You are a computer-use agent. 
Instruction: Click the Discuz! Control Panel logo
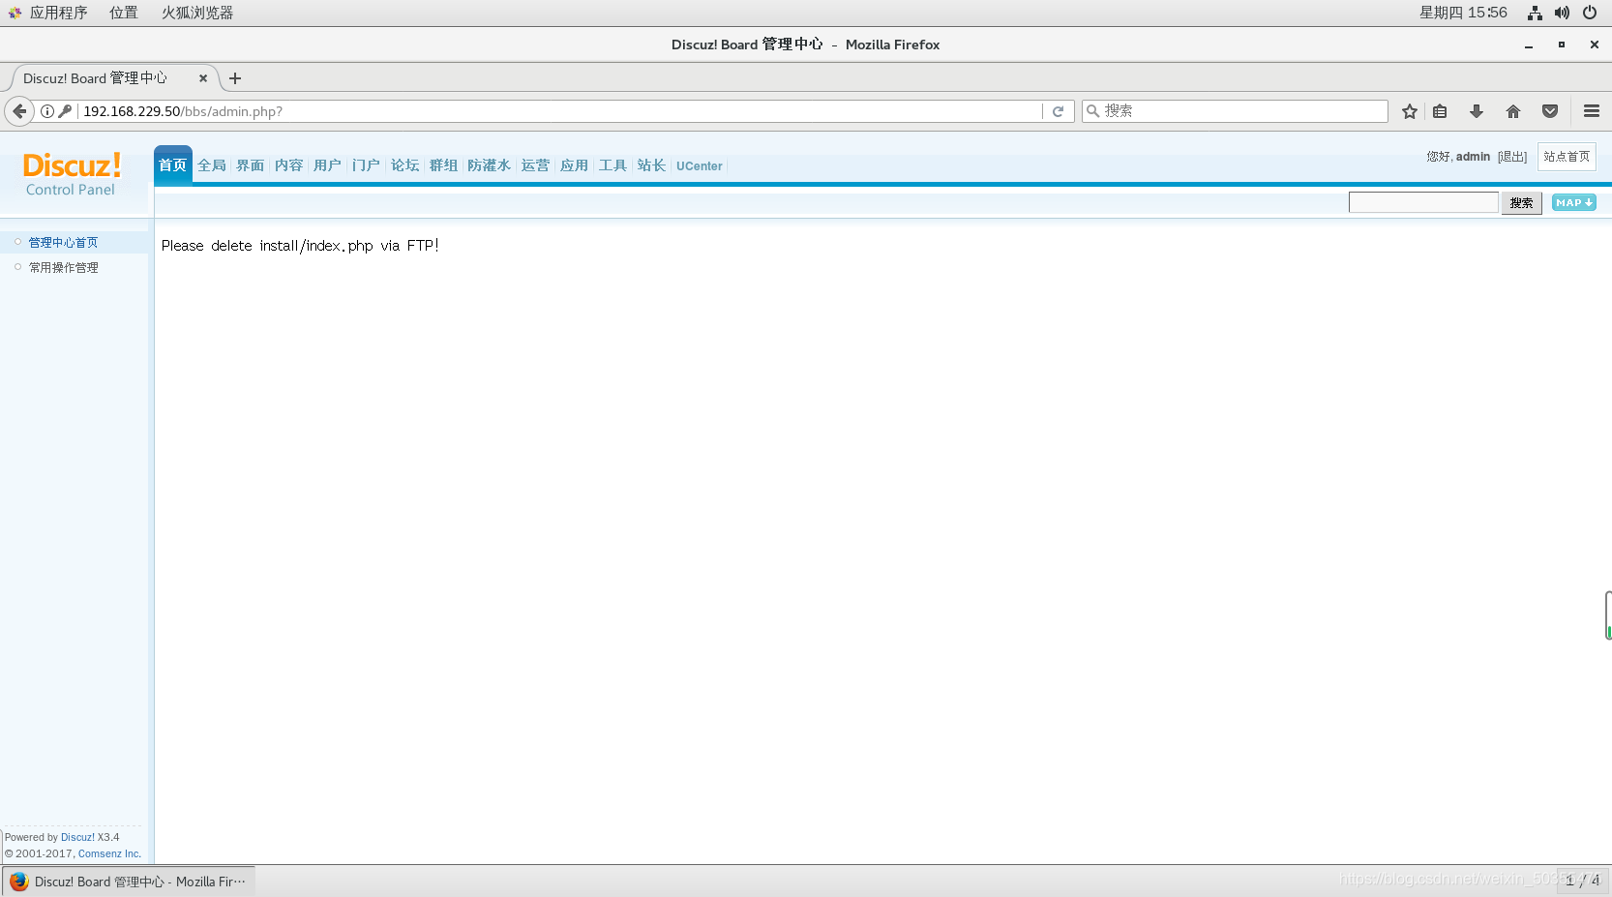tap(72, 174)
